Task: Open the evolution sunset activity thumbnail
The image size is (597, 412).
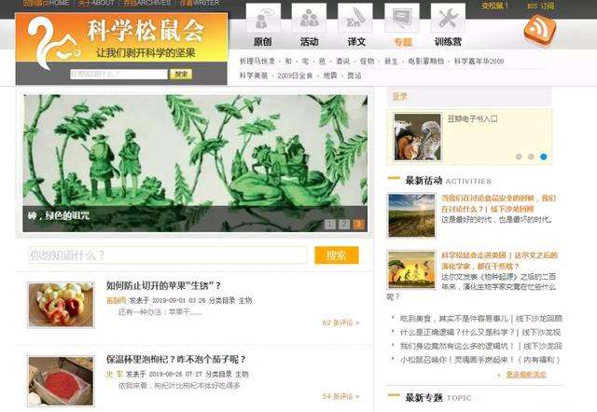Action: pyautogui.click(x=411, y=269)
